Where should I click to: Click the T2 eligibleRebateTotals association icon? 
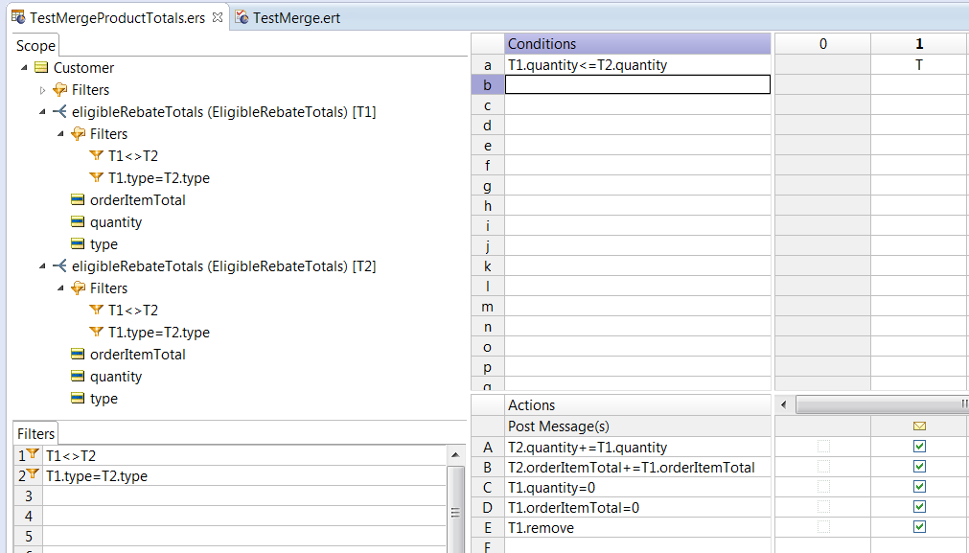coord(60,266)
